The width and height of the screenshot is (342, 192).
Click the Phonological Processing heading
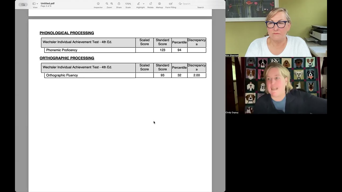point(67,33)
